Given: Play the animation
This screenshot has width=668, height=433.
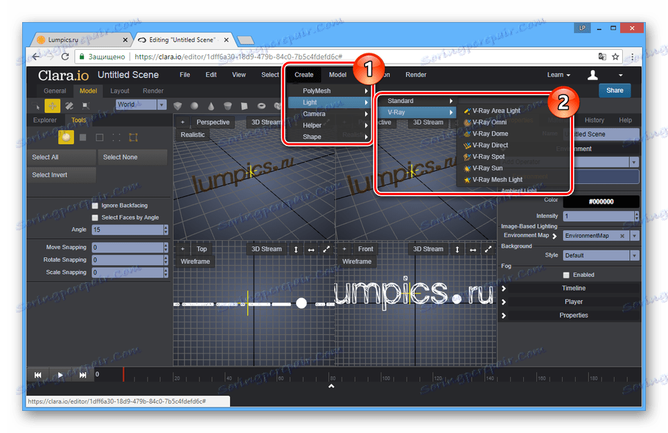Looking at the screenshot, I should (60, 375).
